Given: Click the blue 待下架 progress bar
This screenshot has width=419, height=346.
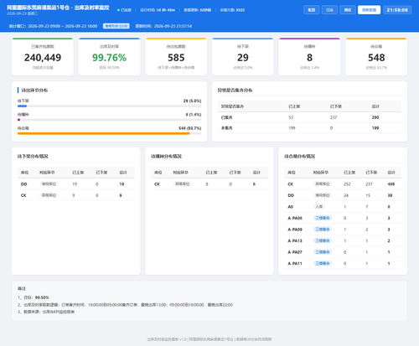Looking at the screenshot, I should [x=22, y=106].
